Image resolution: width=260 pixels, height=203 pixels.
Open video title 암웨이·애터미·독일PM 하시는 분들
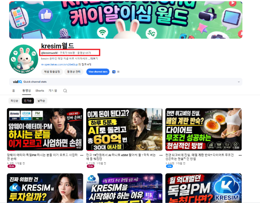[42, 157]
